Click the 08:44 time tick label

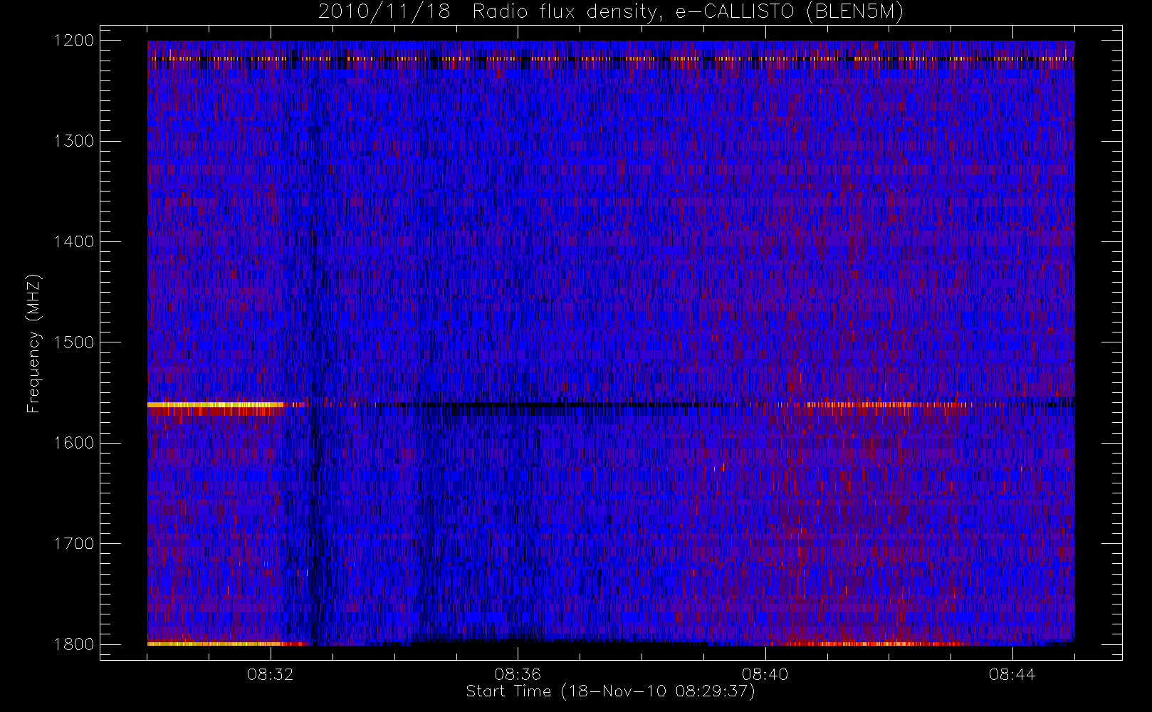[x=1012, y=674]
